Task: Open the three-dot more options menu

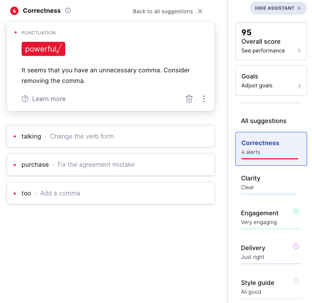Action: (x=204, y=99)
